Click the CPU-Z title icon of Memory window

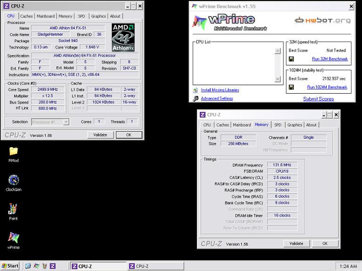point(203,114)
